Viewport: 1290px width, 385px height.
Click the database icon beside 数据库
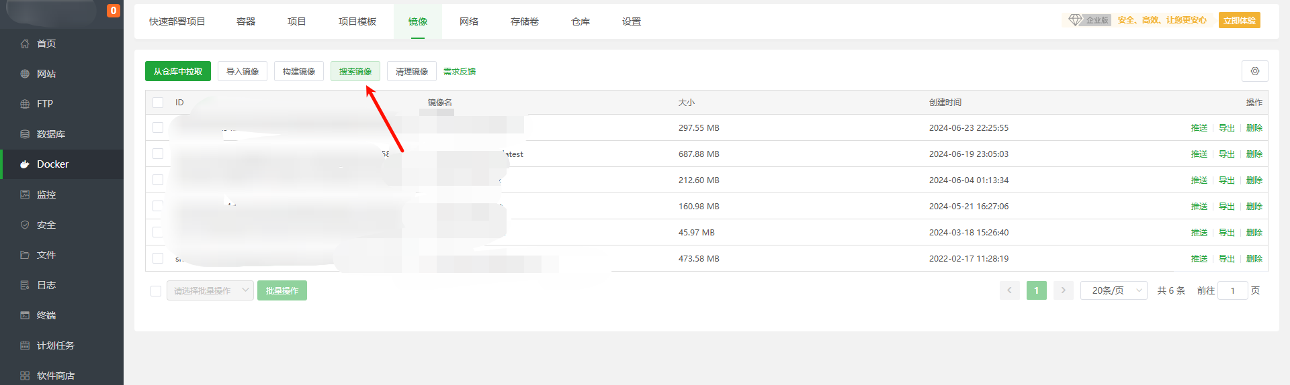click(25, 134)
